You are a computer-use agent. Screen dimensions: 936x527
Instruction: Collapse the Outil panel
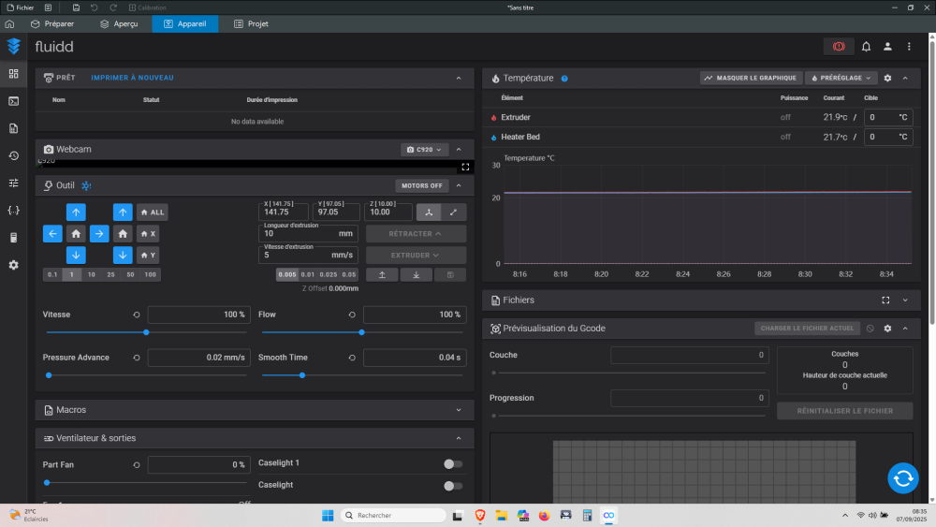(459, 185)
